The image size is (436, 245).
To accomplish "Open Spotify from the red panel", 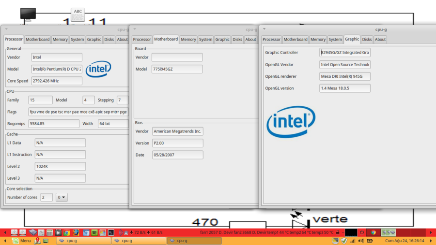I will click(94, 232).
